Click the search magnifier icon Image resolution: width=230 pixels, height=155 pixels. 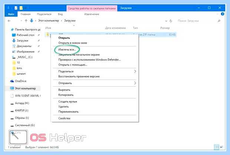click(x=219, y=21)
